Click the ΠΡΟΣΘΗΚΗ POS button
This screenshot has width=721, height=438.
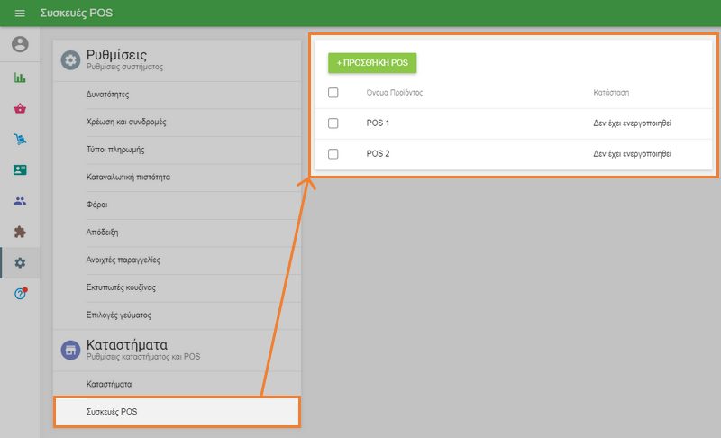coord(372,63)
